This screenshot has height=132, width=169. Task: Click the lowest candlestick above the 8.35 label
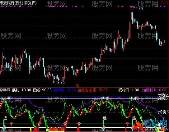(x=53, y=79)
